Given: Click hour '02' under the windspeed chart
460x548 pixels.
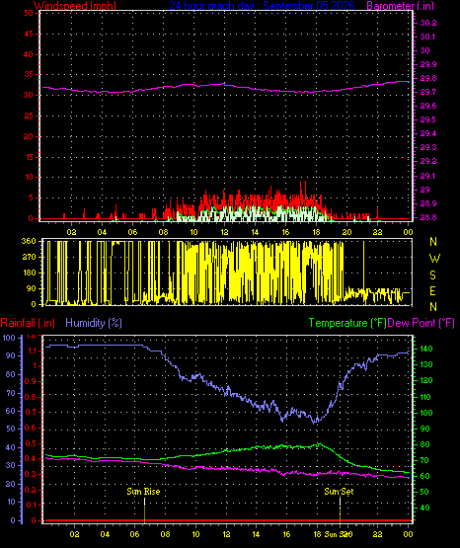Looking at the screenshot, I should 71,232.
